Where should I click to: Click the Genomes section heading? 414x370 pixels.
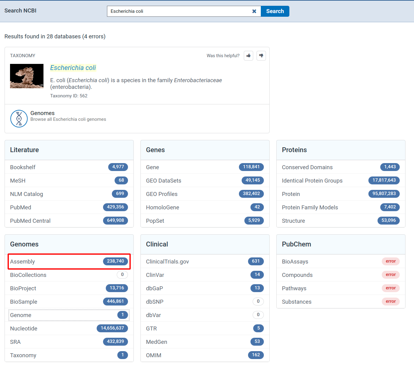click(24, 244)
